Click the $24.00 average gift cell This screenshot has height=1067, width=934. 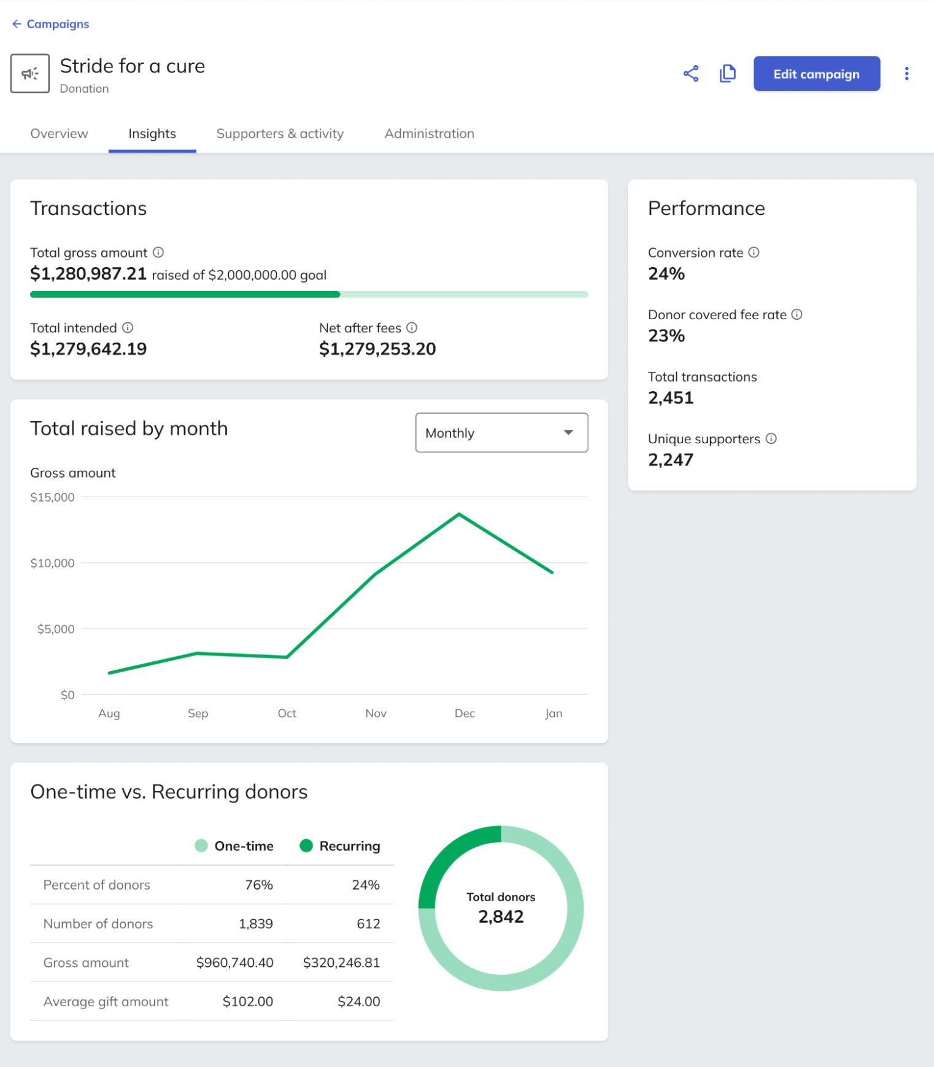359,1001
